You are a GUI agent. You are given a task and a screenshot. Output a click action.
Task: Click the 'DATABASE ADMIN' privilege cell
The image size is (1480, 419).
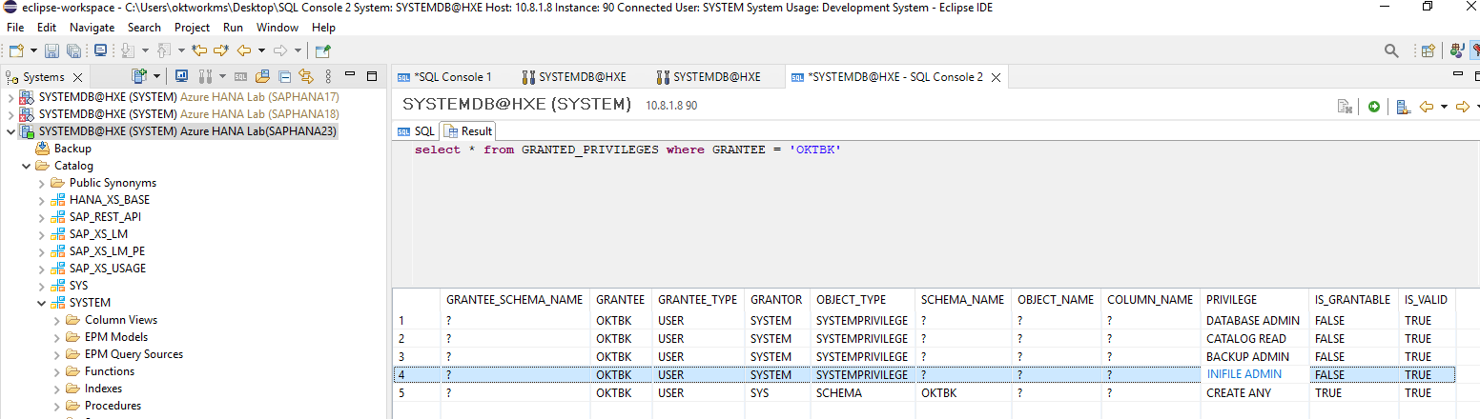click(x=1253, y=321)
